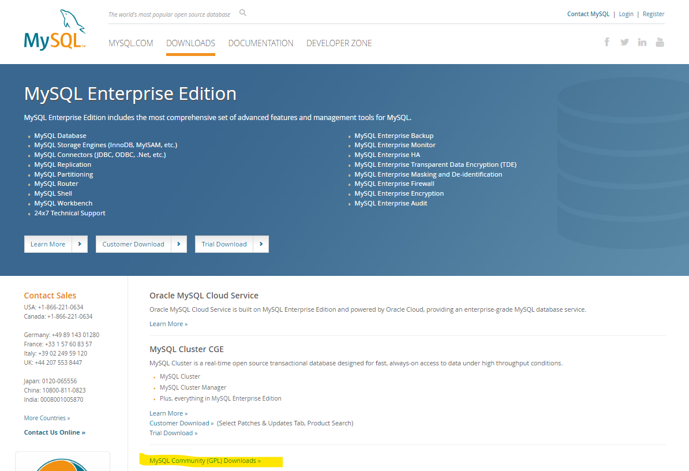Viewport: 689px width, 471px height.
Task: Click MySQL Enterprise Masking and De-identification item
Action: [x=428, y=174]
